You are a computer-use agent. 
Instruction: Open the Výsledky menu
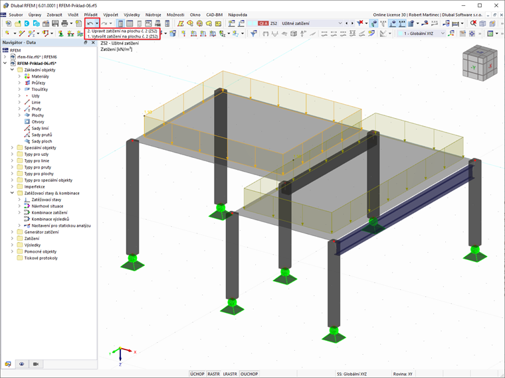pyautogui.click(x=132, y=15)
